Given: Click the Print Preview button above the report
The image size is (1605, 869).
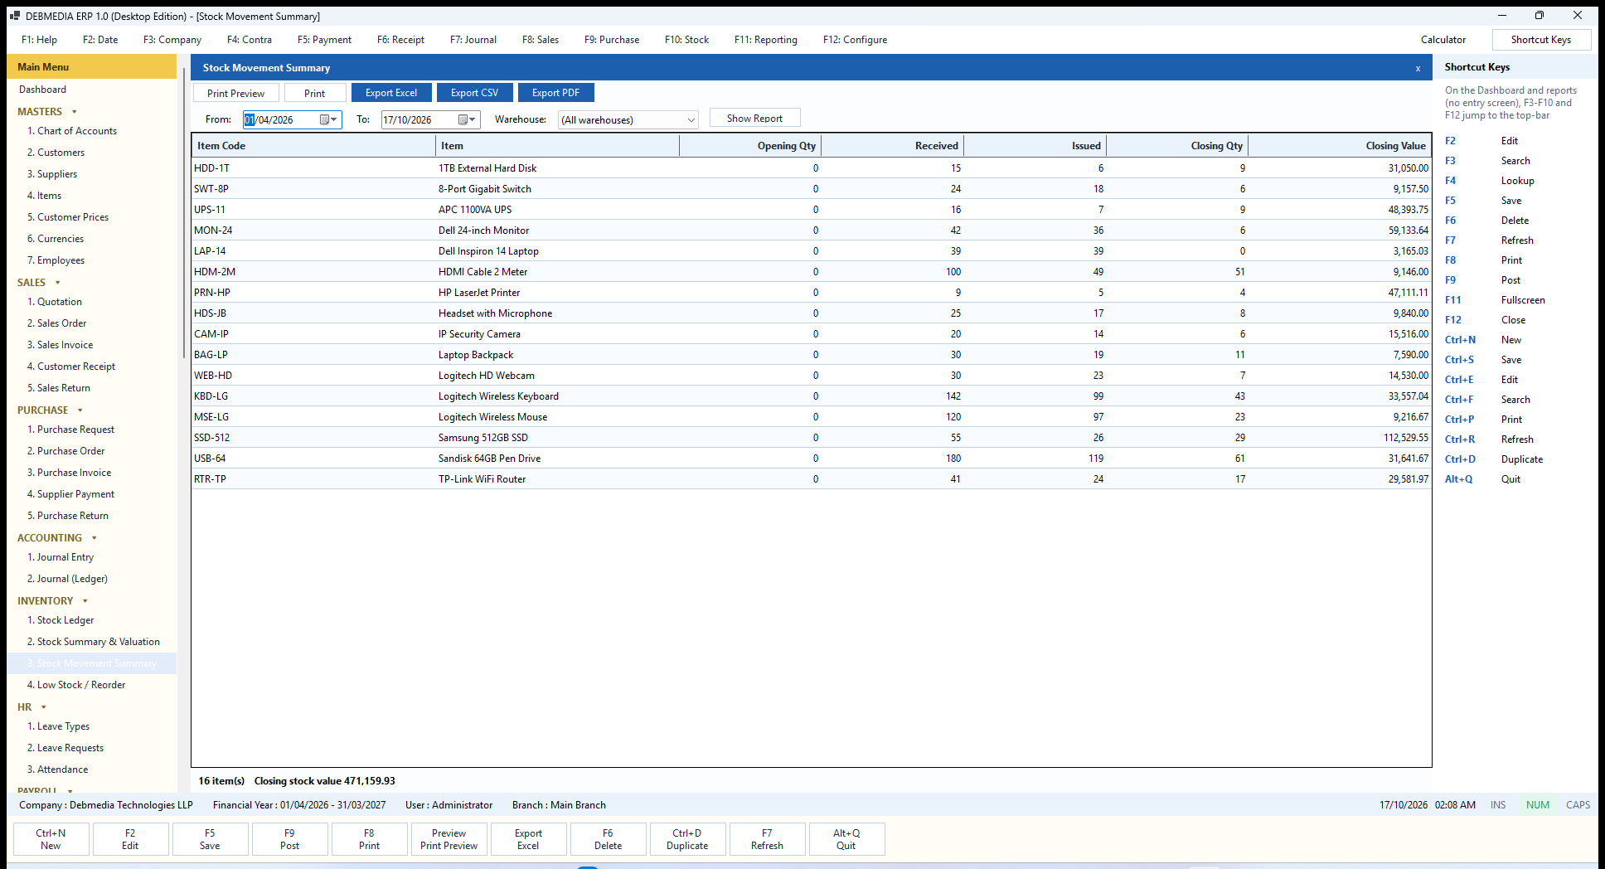Looking at the screenshot, I should [235, 93].
